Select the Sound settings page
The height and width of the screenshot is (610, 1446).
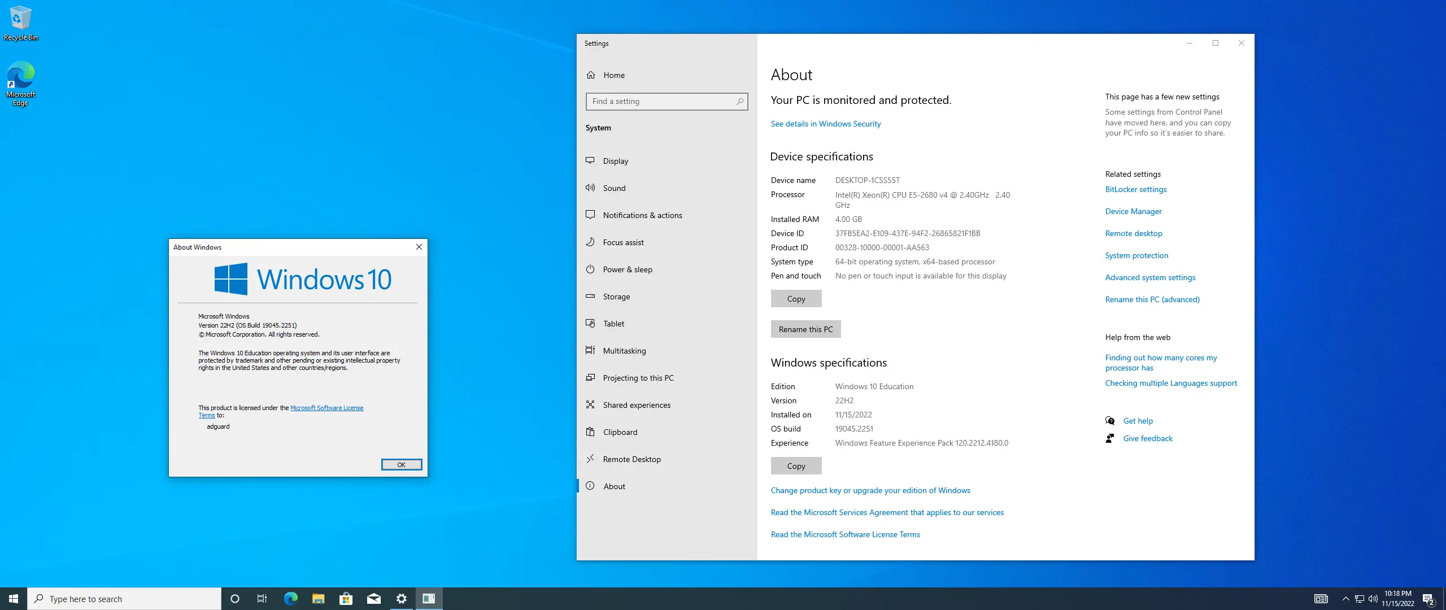[x=614, y=188]
